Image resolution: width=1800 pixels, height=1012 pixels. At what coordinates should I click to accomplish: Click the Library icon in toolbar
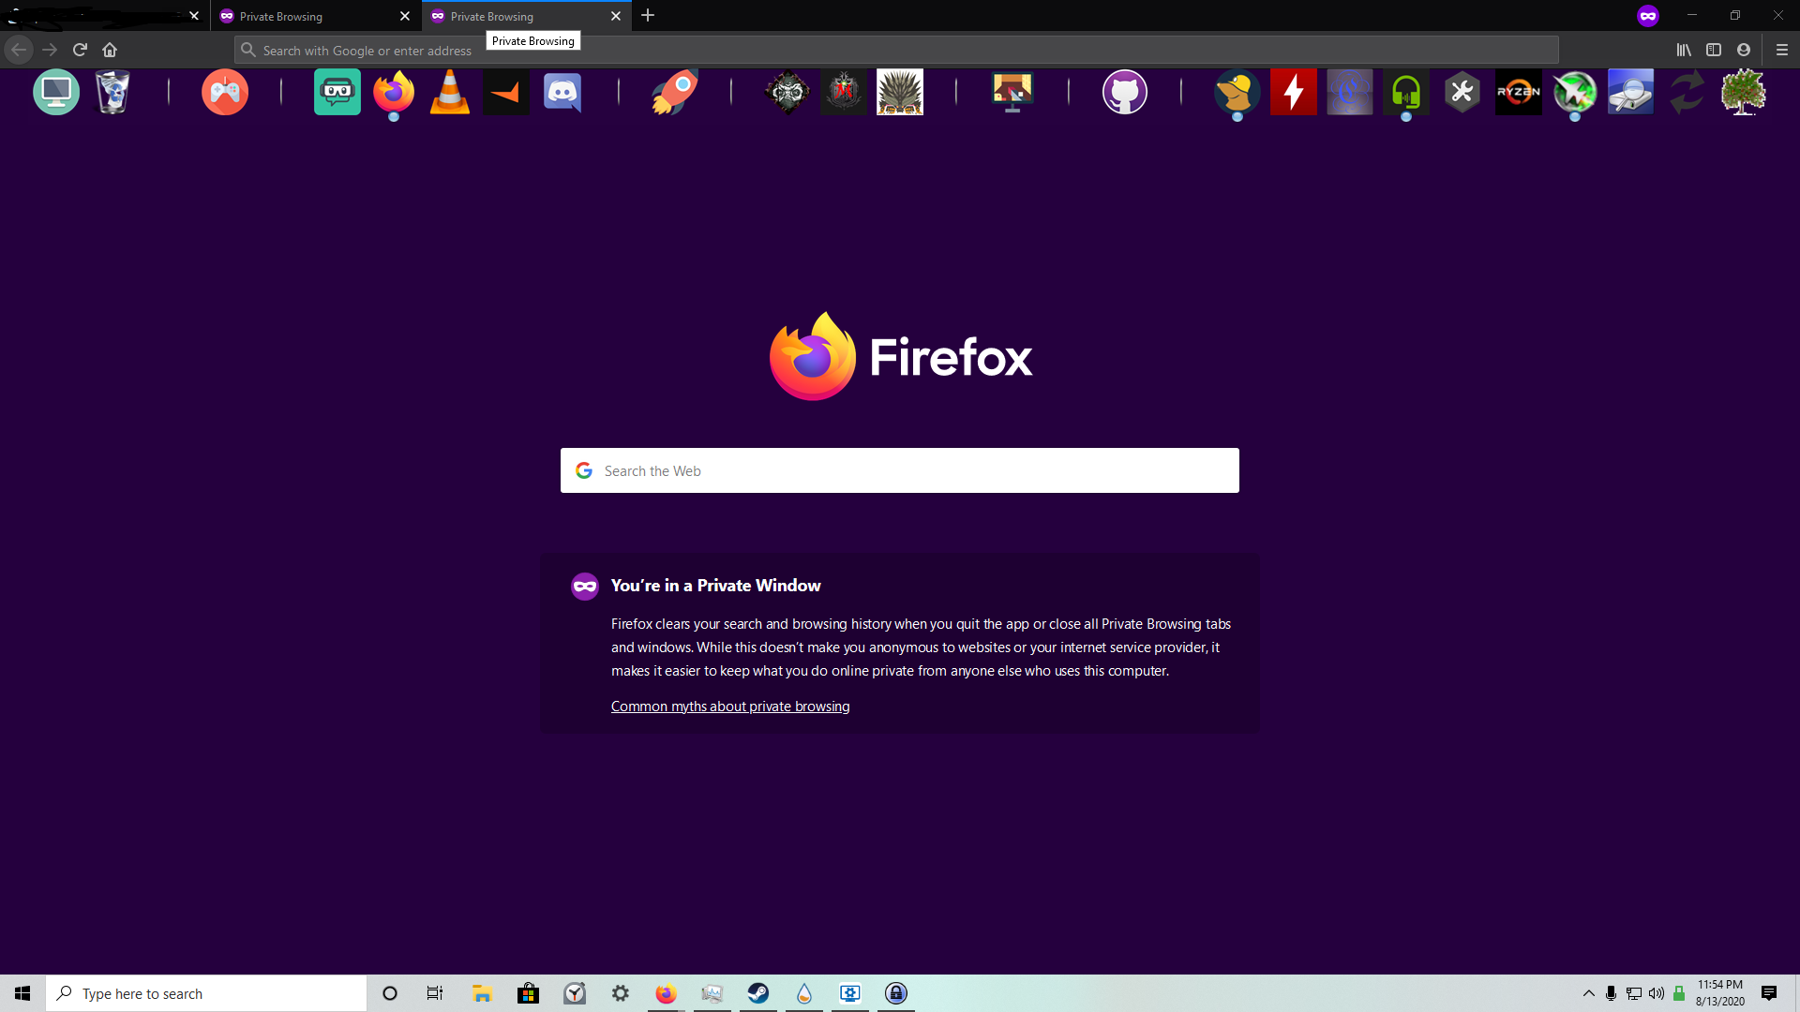[1684, 50]
